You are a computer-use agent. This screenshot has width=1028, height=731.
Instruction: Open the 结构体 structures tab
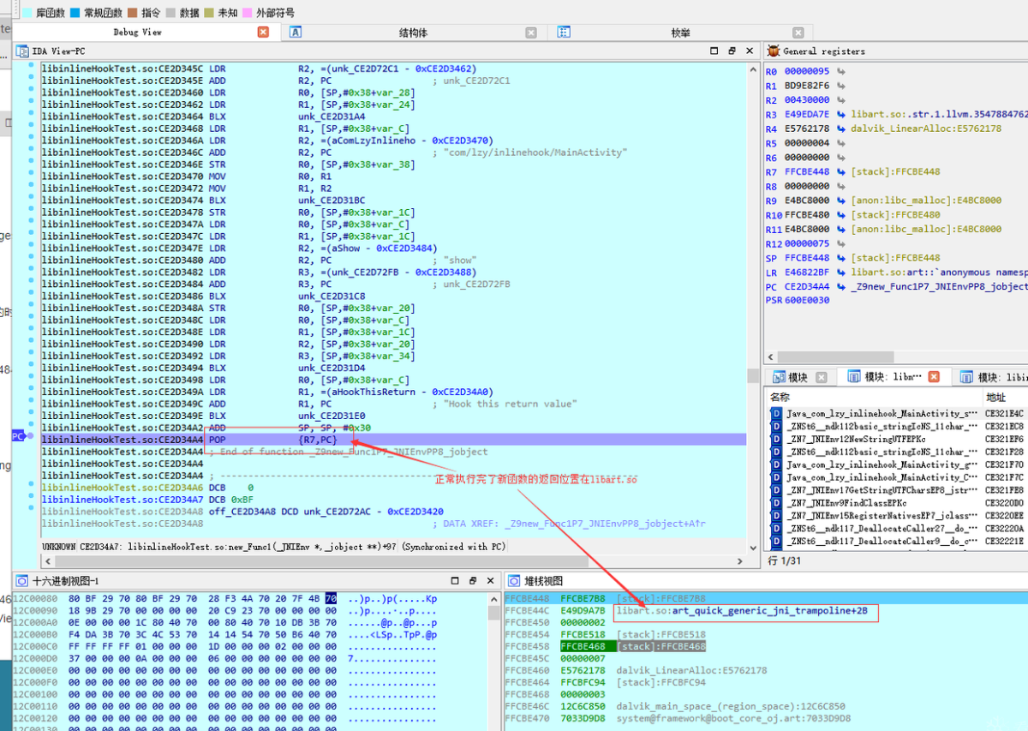tap(413, 33)
